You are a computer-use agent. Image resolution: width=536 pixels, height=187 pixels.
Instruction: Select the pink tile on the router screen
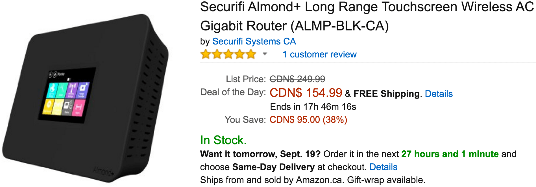[x=79, y=108]
